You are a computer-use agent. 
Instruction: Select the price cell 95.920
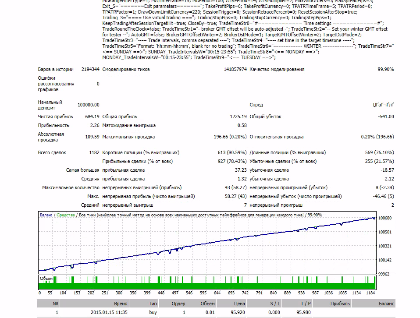point(238,312)
